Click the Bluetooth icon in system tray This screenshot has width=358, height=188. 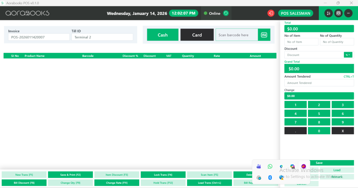tap(270, 178)
